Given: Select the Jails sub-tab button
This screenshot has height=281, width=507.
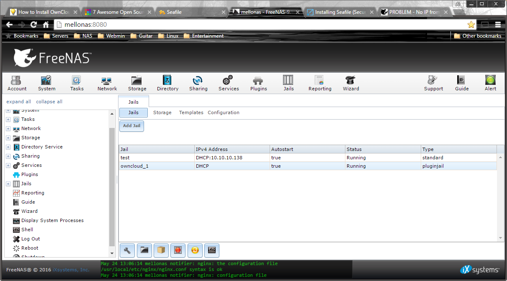Looking at the screenshot, I should [134, 112].
